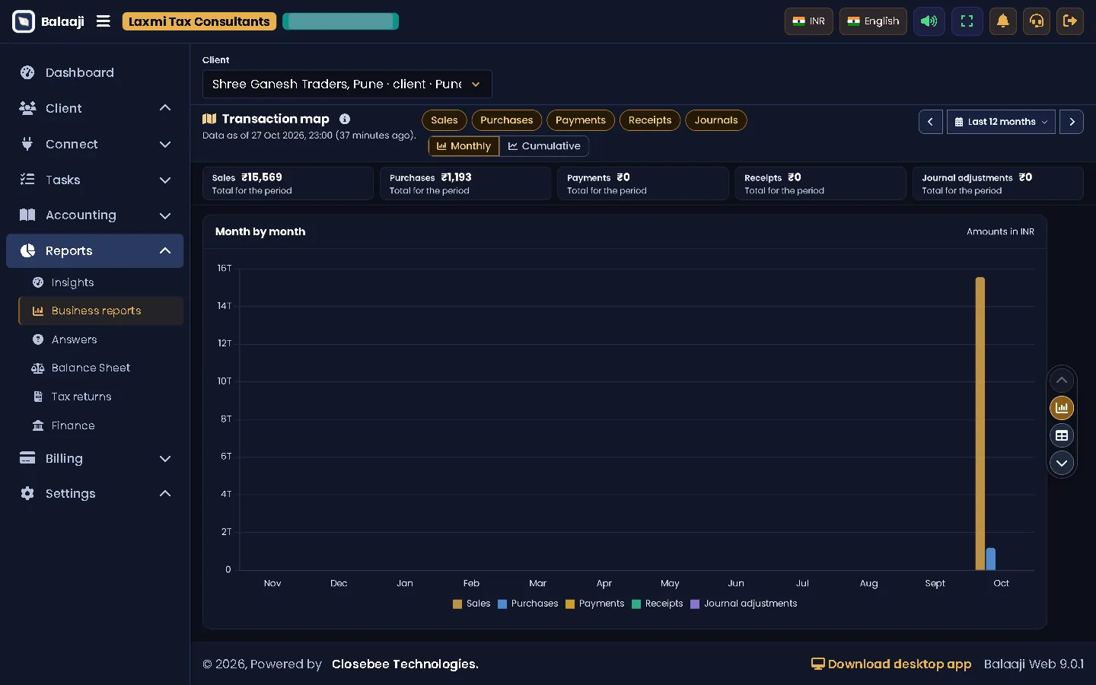
Task: Click Closebee Technologies link
Action: click(x=405, y=664)
